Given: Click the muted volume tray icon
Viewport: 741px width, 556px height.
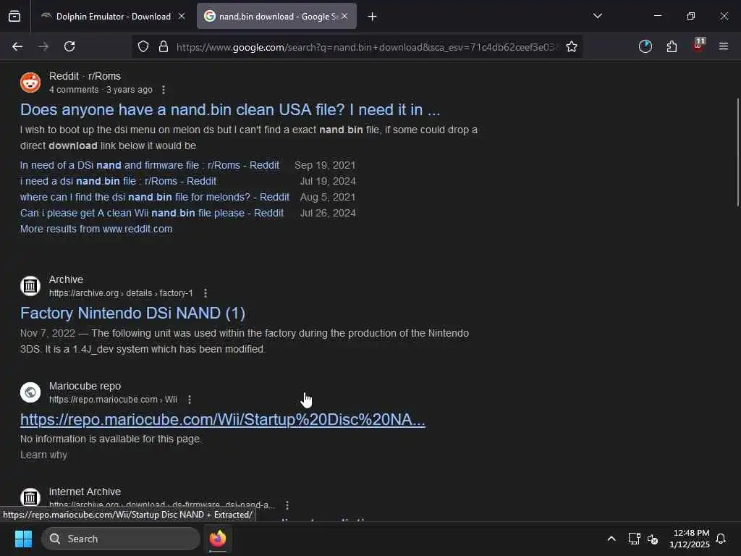Looking at the screenshot, I should point(653,539).
